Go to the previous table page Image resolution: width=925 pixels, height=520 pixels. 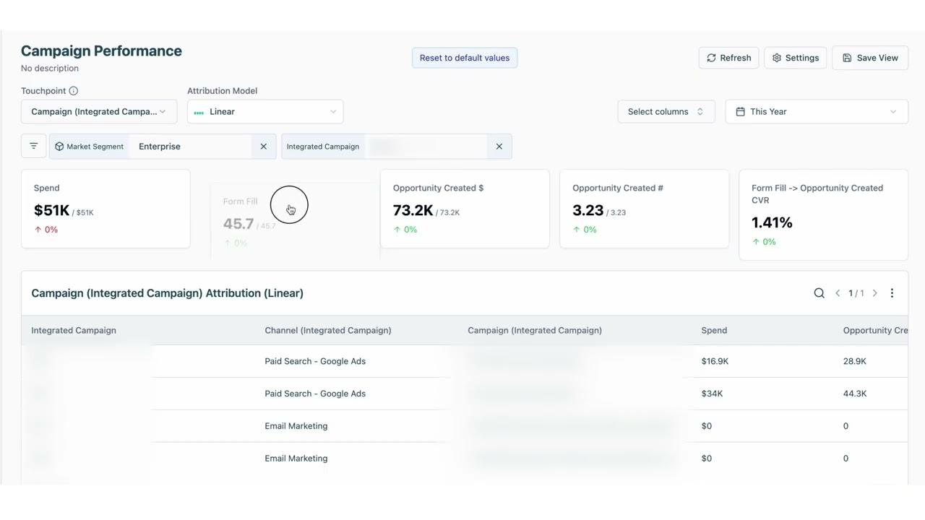[x=838, y=293]
